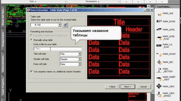Expand the Text ribbon panel

(x=33, y=1)
